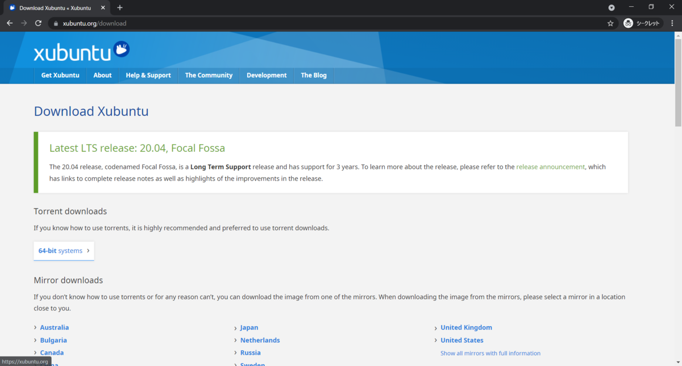Click the Torrent downloads heading
Viewport: 682px width, 366px height.
70,211
